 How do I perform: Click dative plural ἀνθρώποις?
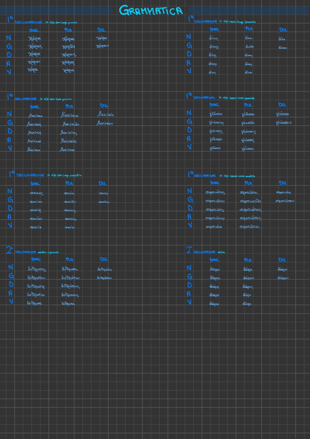70,286
